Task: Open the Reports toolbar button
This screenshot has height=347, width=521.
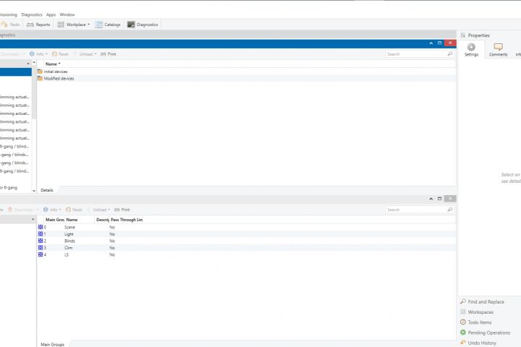Action: (x=38, y=25)
